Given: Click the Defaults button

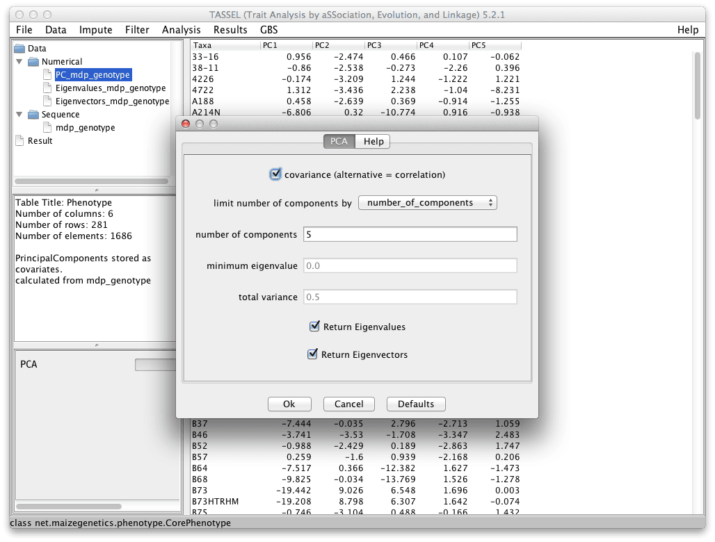Looking at the screenshot, I should click(416, 404).
